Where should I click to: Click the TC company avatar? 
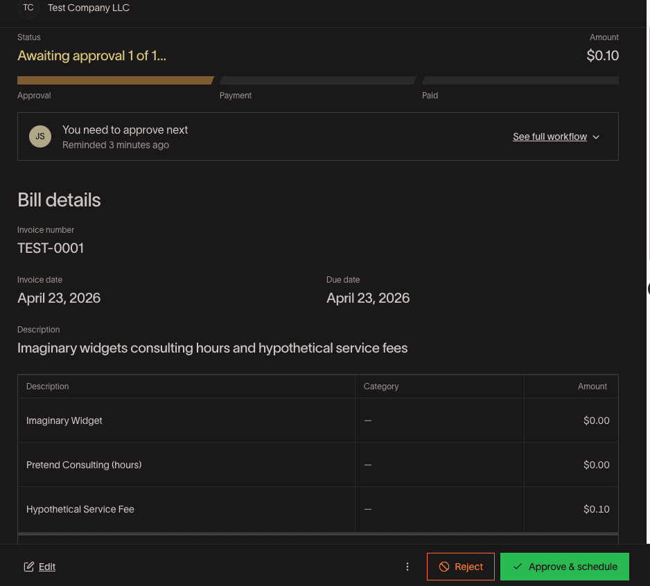pos(28,8)
